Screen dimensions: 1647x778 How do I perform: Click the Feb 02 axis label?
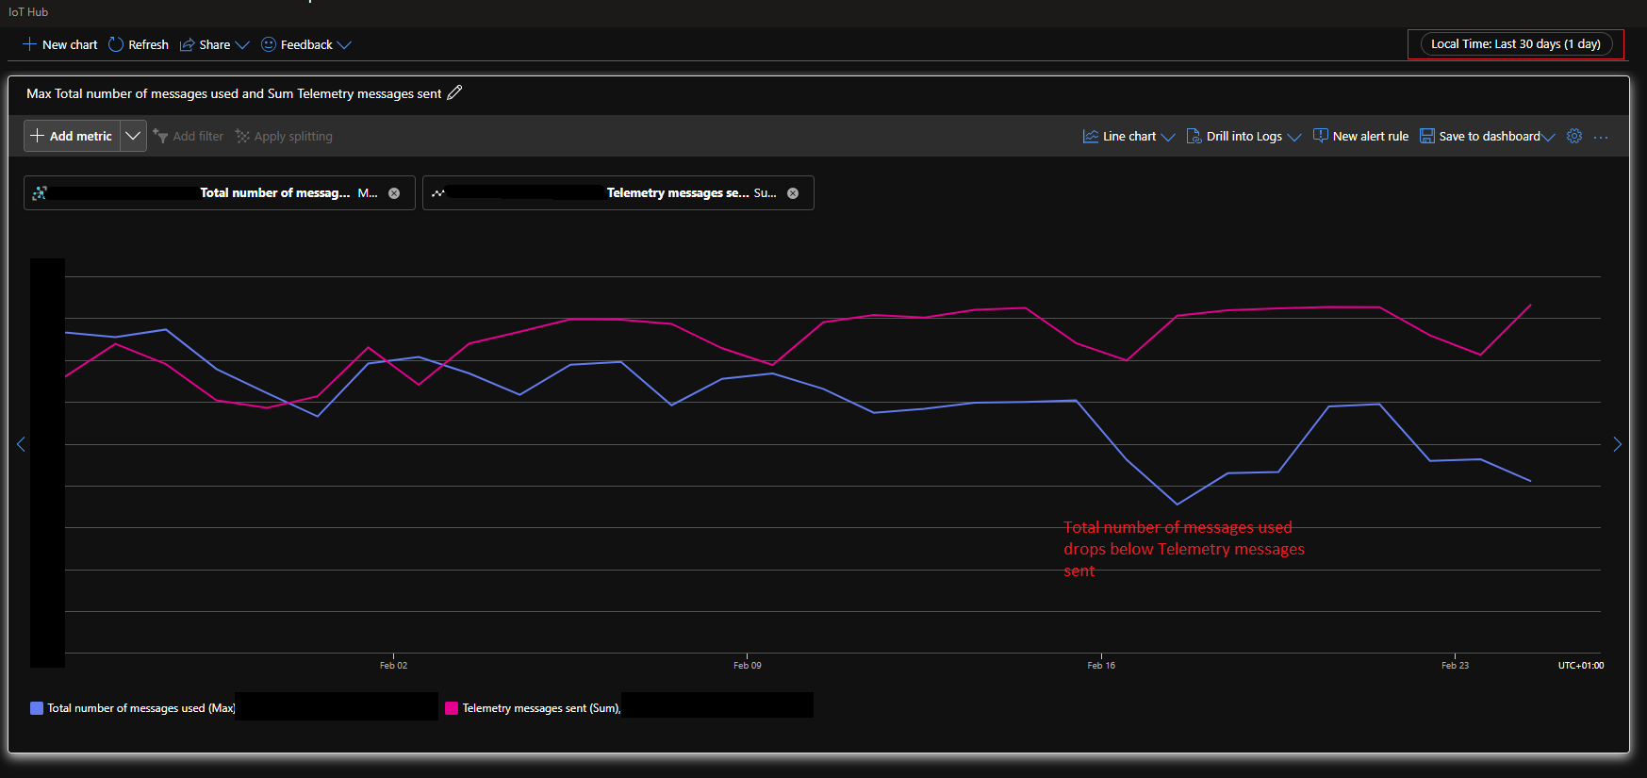tap(393, 666)
